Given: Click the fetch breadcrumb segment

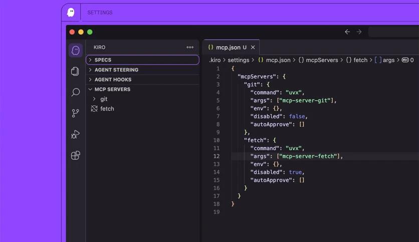Looking at the screenshot, I should [357, 60].
